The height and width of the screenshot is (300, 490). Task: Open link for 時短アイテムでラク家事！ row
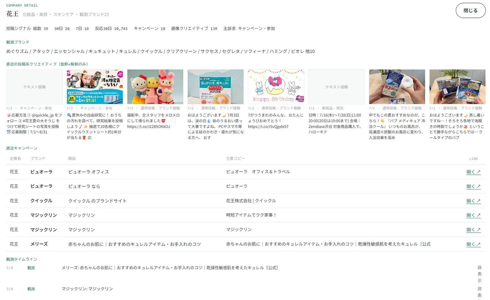click(473, 215)
